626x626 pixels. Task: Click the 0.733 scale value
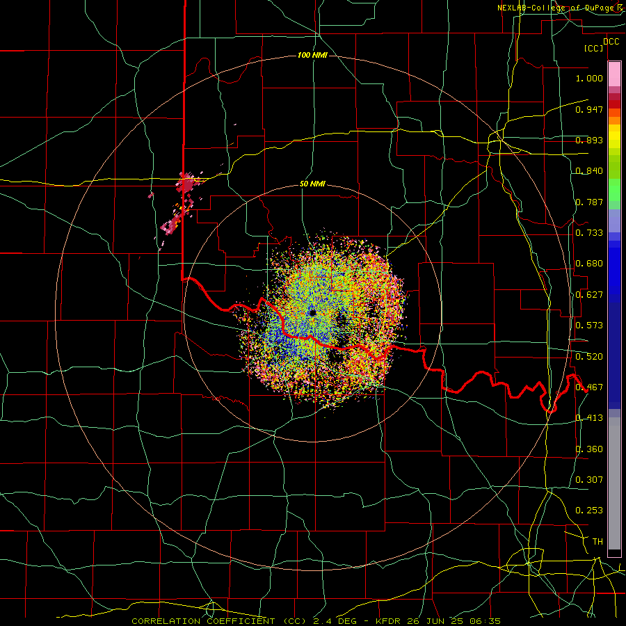click(589, 233)
